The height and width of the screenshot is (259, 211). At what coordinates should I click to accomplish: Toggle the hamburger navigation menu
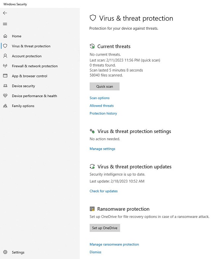5,24
